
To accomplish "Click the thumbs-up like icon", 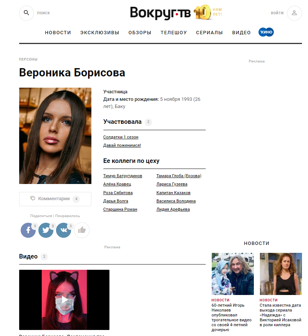I will [x=82, y=230].
